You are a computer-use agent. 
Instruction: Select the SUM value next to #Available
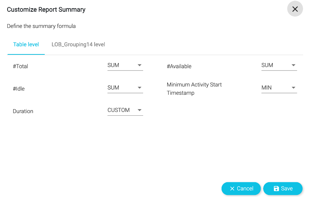[267, 65]
